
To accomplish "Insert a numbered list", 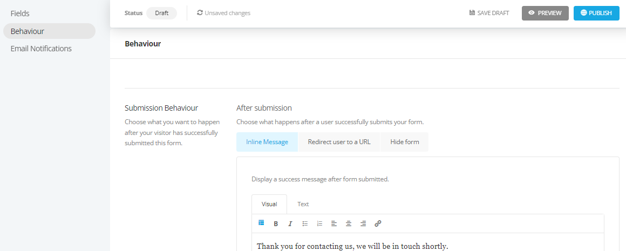I will point(319,224).
